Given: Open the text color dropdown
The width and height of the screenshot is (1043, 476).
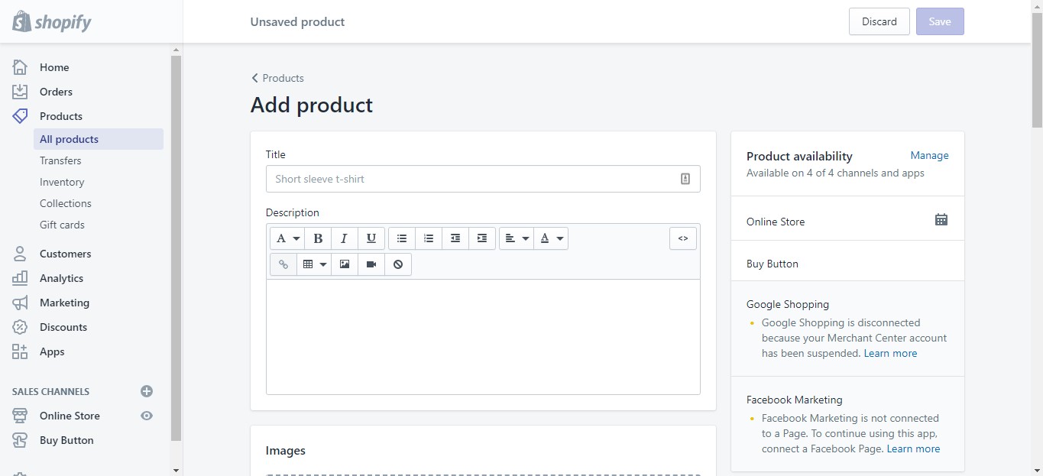Looking at the screenshot, I should (551, 238).
